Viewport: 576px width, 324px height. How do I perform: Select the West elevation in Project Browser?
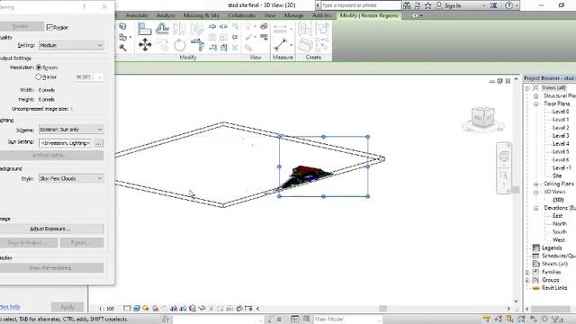point(559,240)
